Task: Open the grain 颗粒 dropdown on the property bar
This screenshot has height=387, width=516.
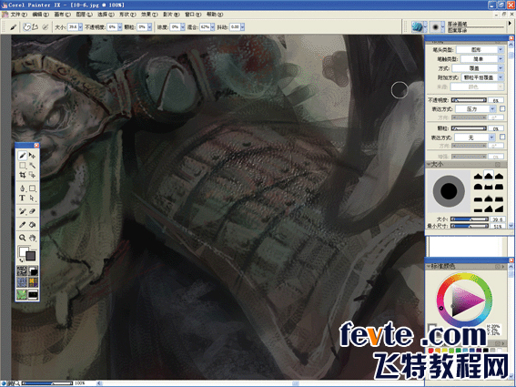Action: tap(150, 27)
